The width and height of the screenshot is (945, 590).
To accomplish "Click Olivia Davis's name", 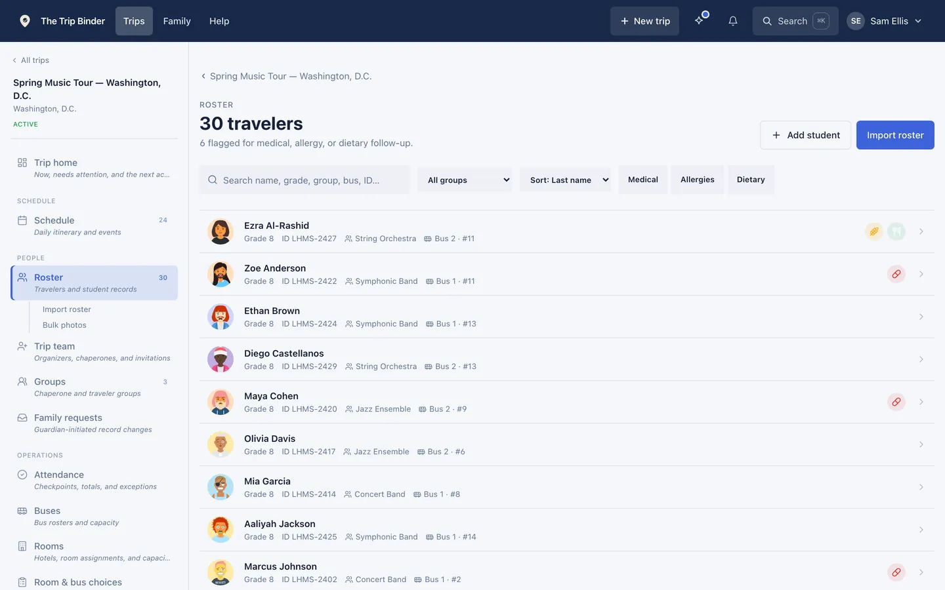I will [x=270, y=439].
